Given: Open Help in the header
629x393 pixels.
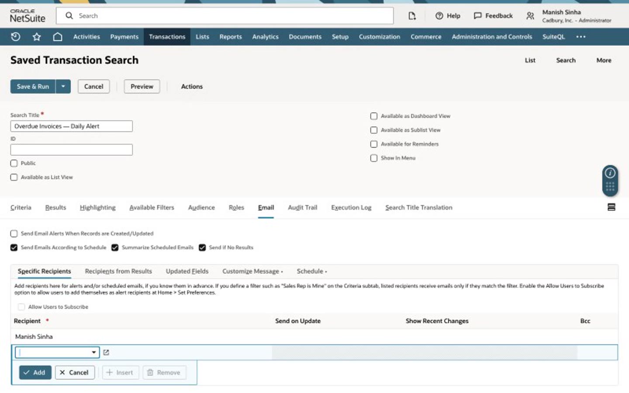Looking at the screenshot, I should pos(448,16).
